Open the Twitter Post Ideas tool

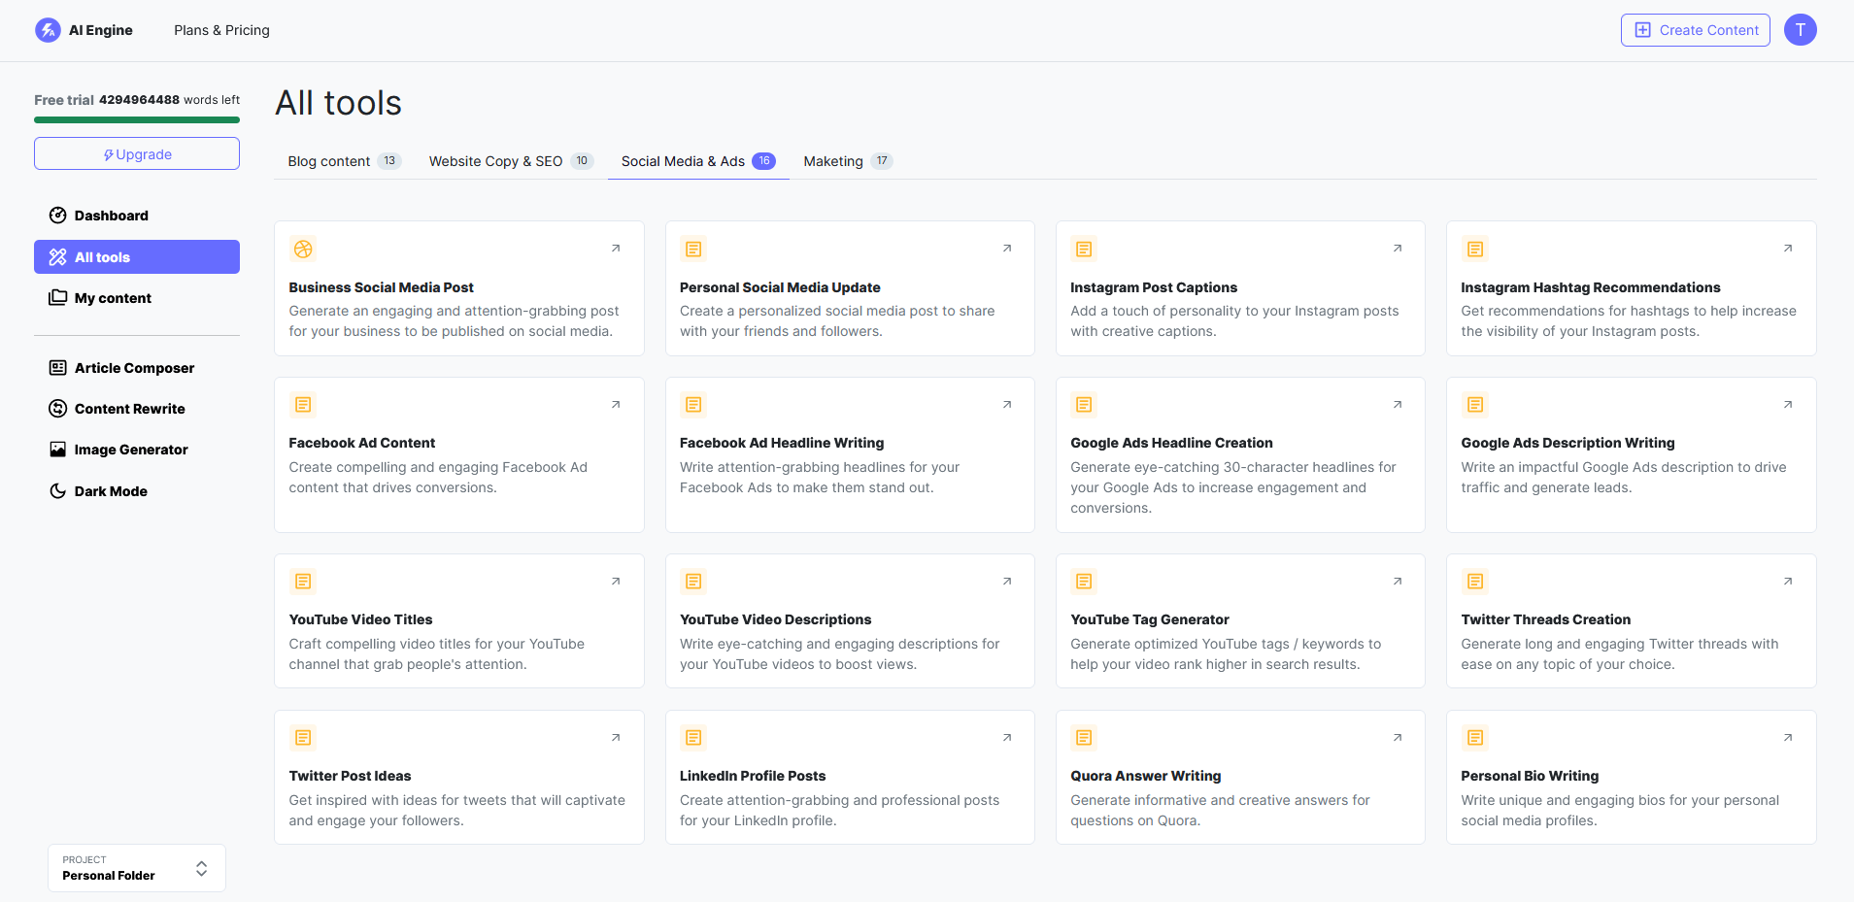coord(459,778)
